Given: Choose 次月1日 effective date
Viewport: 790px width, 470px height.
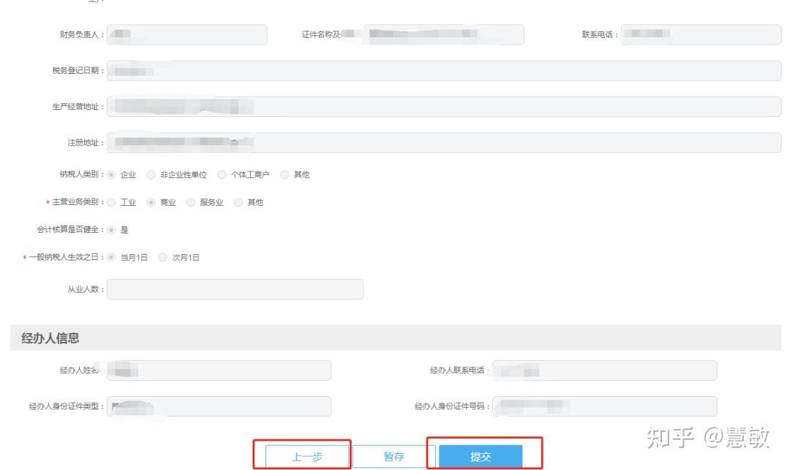Looking at the screenshot, I should click(x=162, y=257).
